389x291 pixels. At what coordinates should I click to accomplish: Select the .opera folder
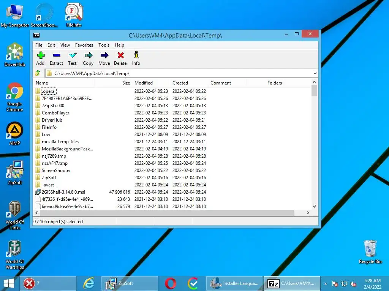click(x=48, y=91)
